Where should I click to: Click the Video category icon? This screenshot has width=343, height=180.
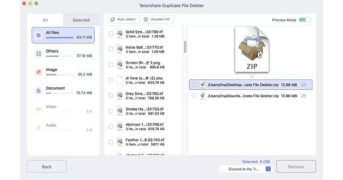(39, 109)
